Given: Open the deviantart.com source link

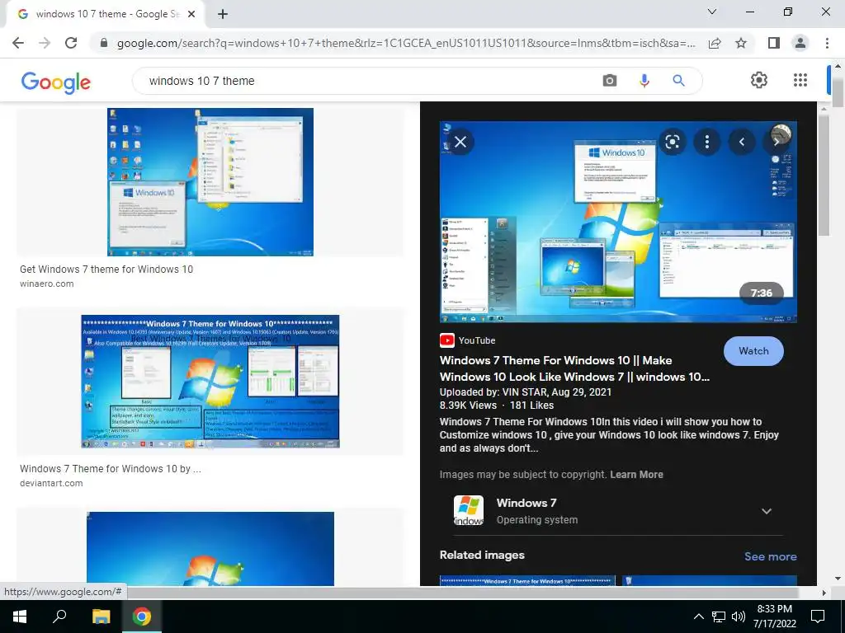Looking at the screenshot, I should click(x=51, y=483).
